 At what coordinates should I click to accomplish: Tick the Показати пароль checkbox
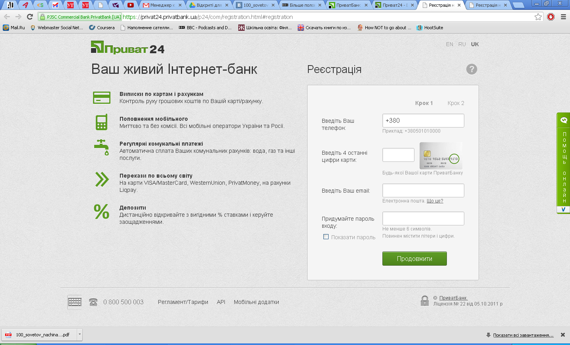(x=326, y=237)
